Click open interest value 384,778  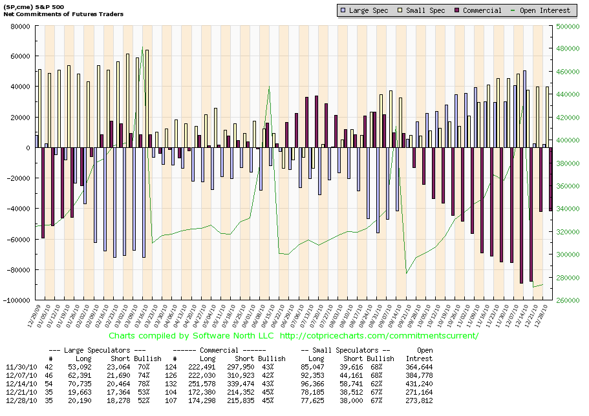[419, 375]
